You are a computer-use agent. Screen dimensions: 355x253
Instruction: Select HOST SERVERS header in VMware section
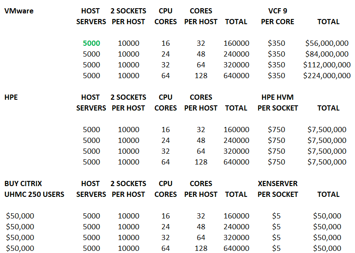coord(91,16)
